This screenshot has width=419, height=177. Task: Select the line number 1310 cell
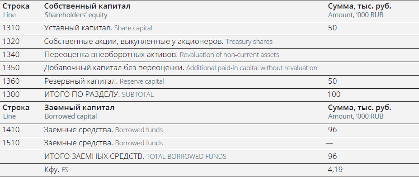[11, 28]
